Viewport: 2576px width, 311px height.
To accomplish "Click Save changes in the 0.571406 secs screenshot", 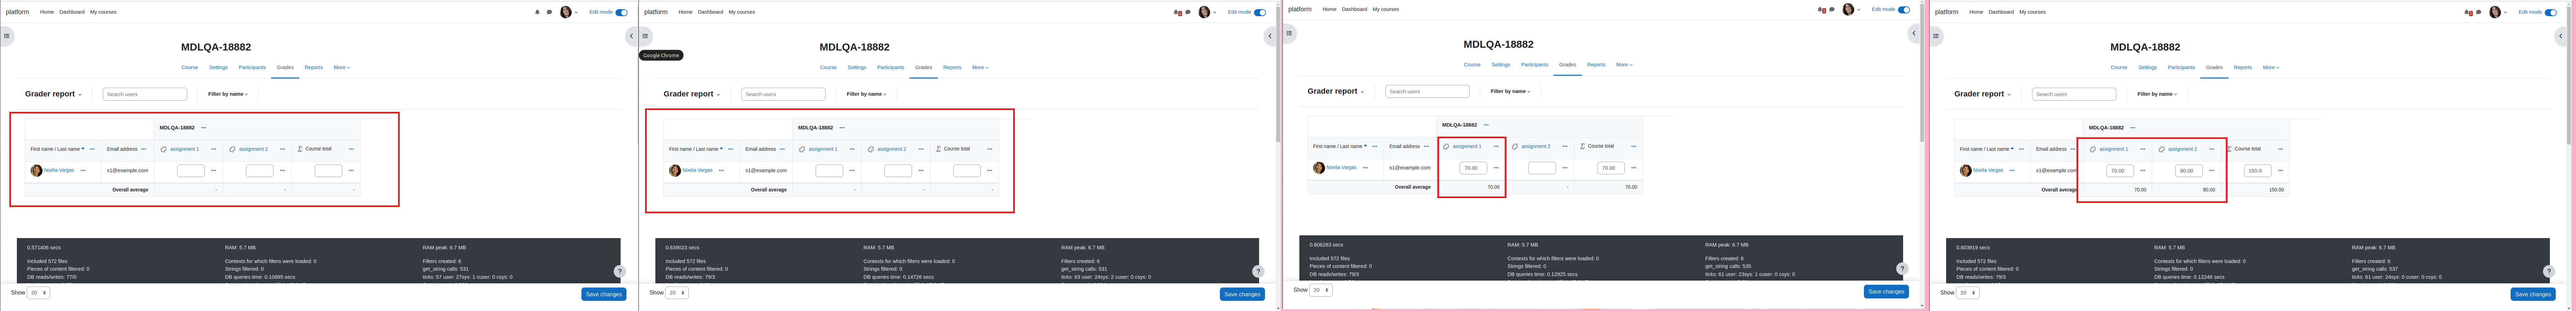I will click(604, 294).
